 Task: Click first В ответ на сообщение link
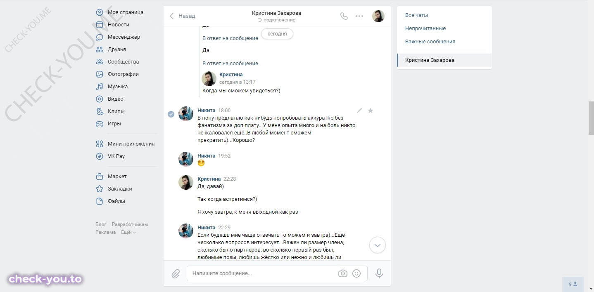point(230,38)
